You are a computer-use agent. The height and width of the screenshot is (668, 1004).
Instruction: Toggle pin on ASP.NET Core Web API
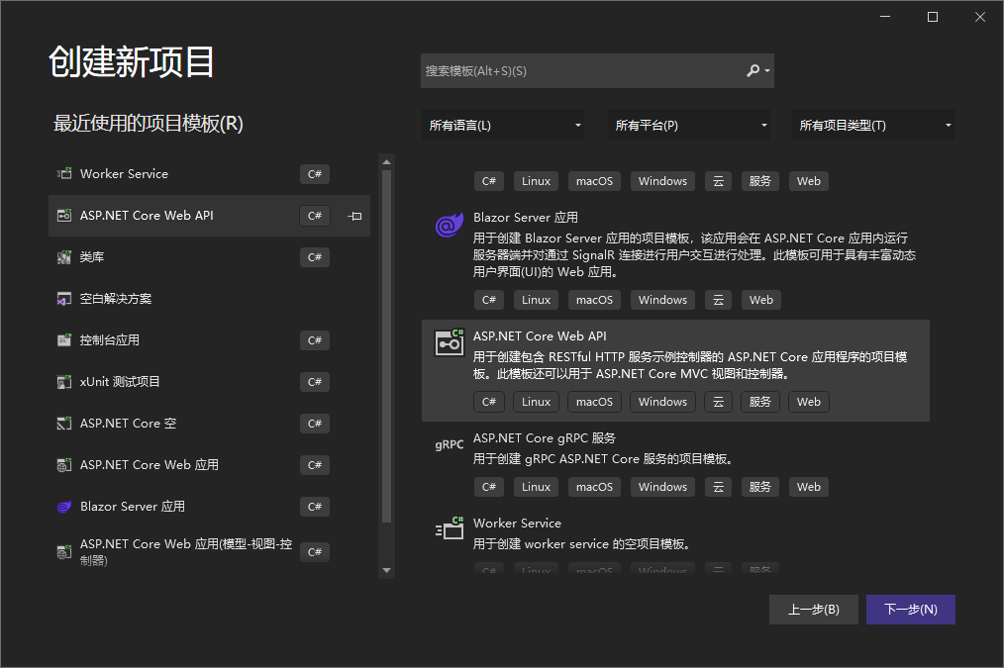(355, 216)
